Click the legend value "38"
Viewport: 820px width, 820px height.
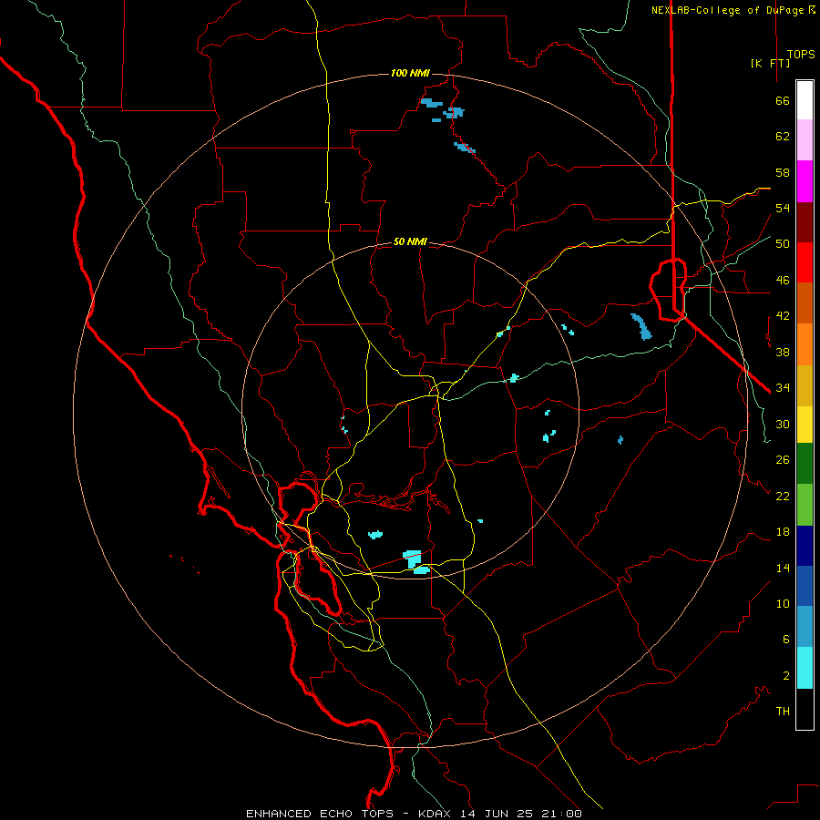(783, 352)
